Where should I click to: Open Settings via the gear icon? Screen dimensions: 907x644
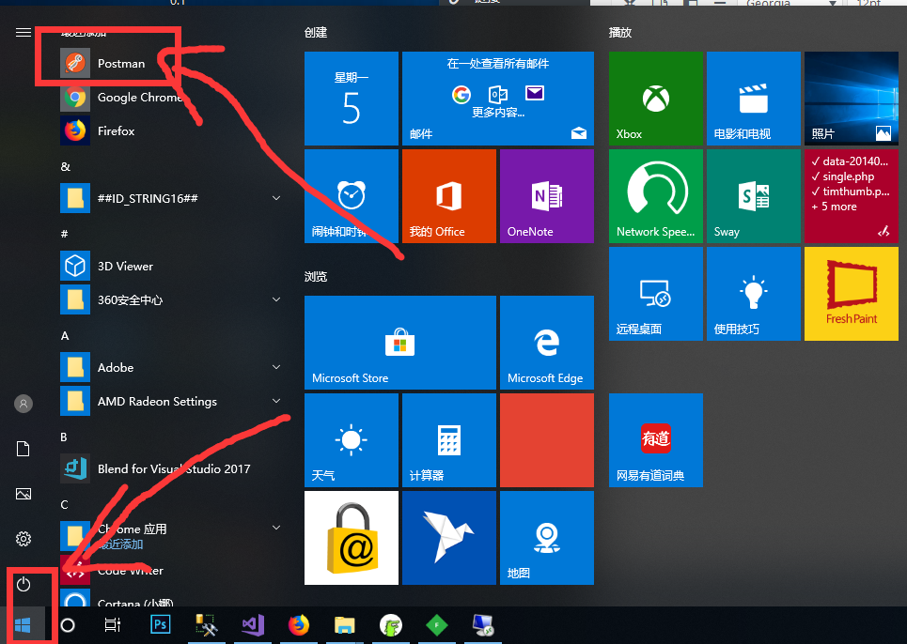[23, 539]
